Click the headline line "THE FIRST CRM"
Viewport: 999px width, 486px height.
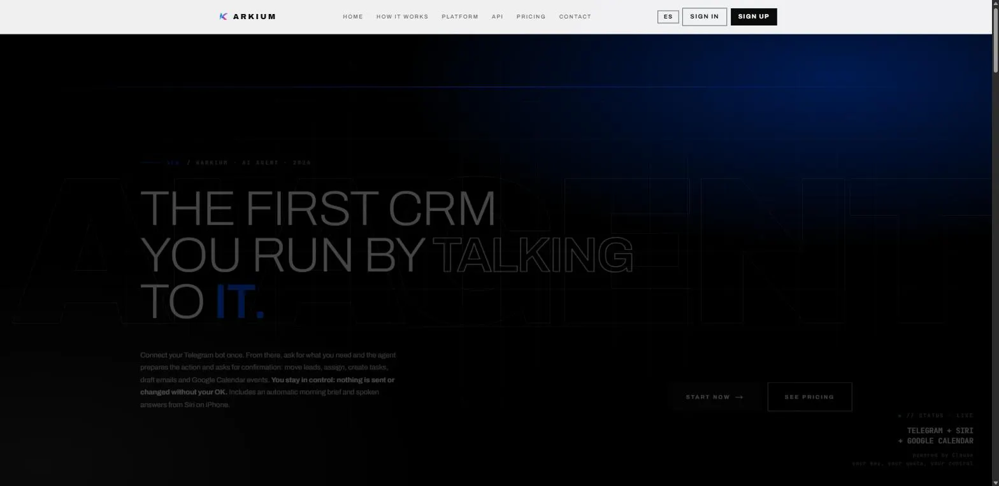(x=318, y=208)
